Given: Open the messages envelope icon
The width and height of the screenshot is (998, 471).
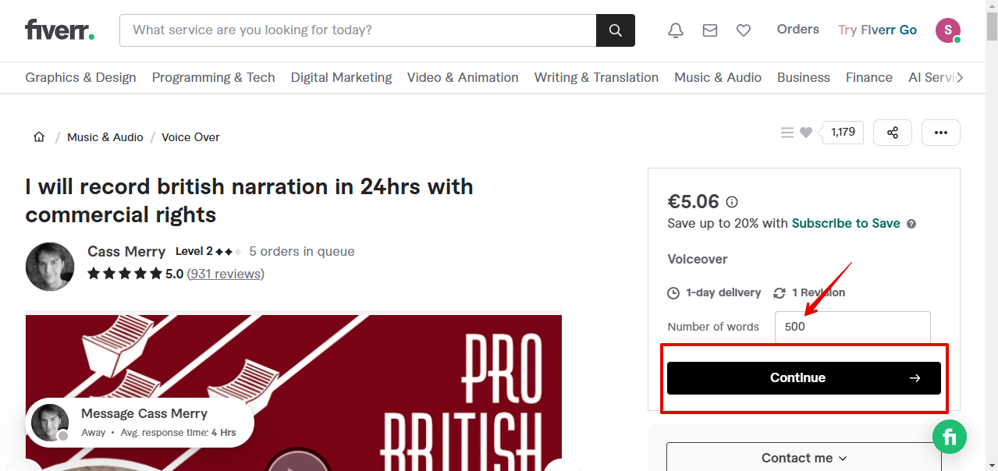Looking at the screenshot, I should [x=709, y=30].
